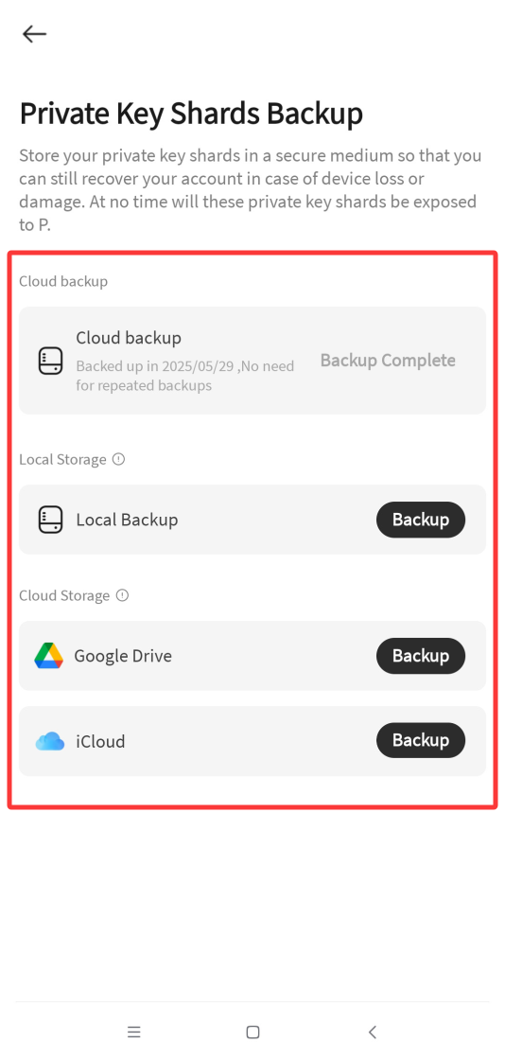The width and height of the screenshot is (505, 1060).
Task: Tap the Cloud backup disk icon
Action: 50,361
